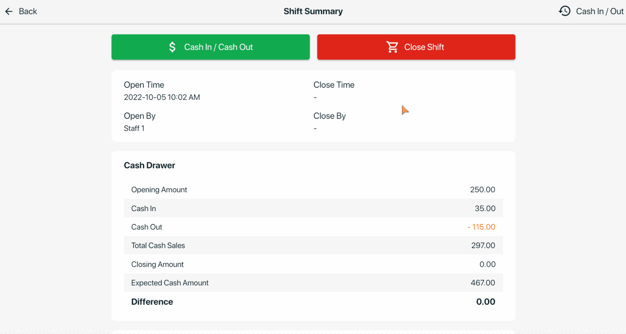626x334 pixels.
Task: Click the Total Cash Sales row label
Action: pos(158,246)
